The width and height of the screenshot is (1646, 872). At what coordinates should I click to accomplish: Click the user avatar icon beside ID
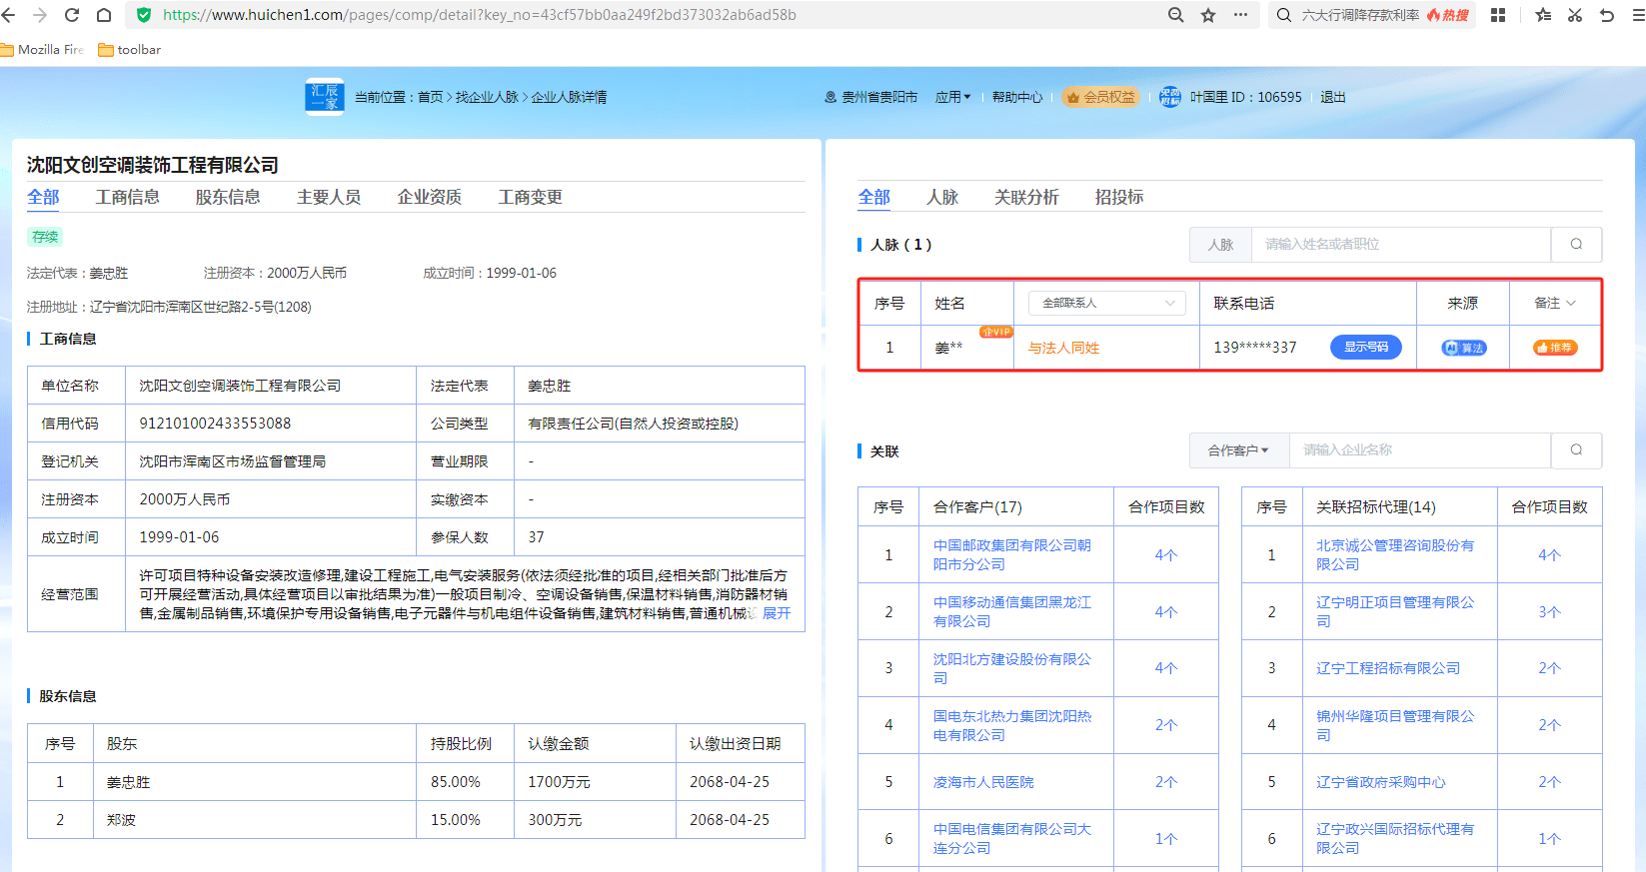click(x=1170, y=97)
